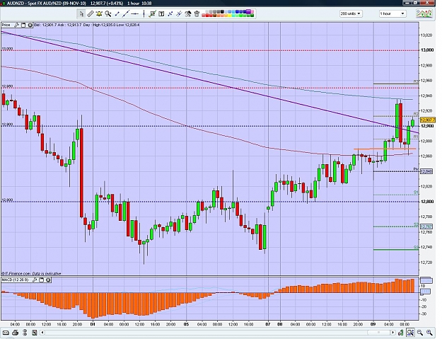The image size is (442, 339).
Task: Click the printer icon
Action: [x=16, y=332]
